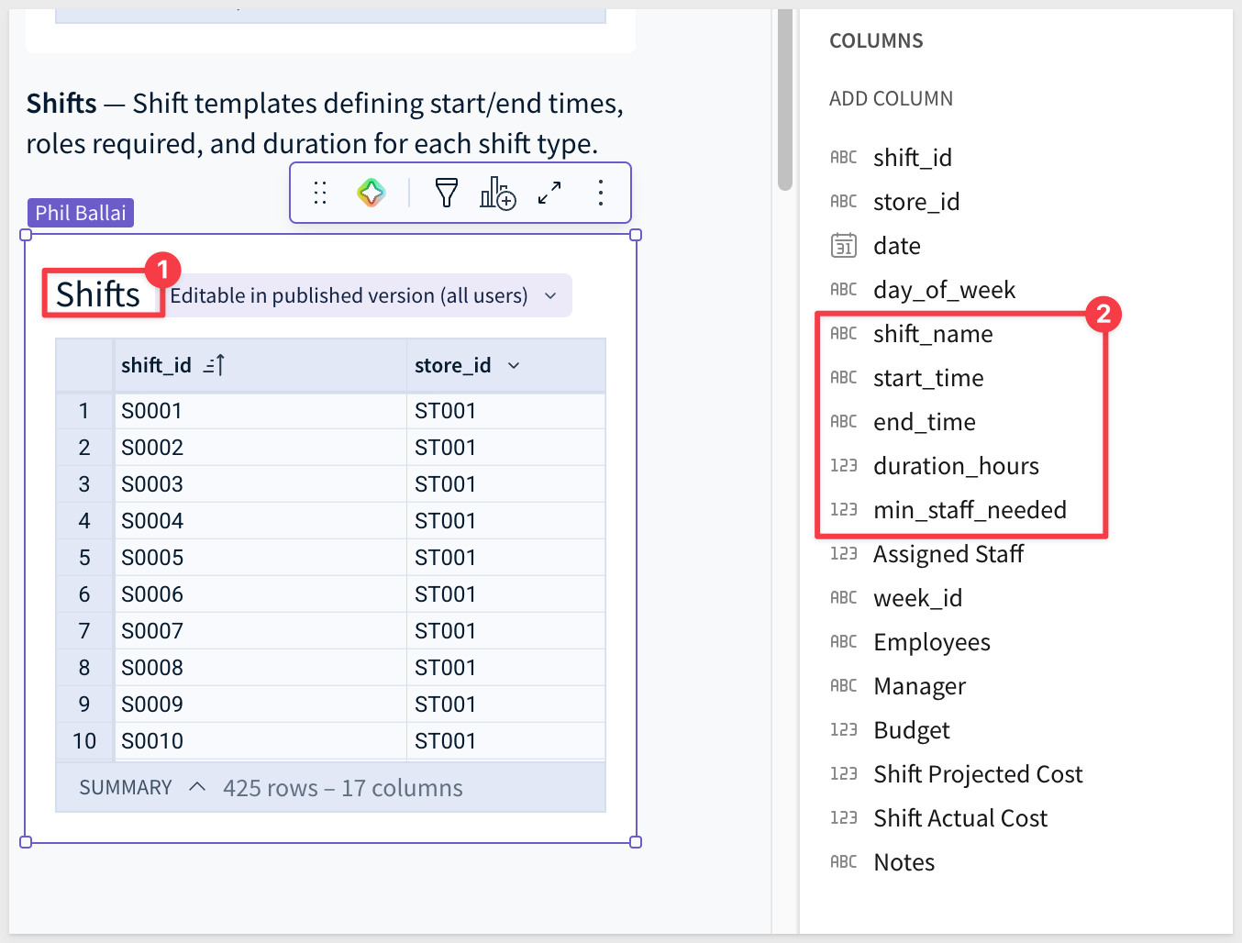The image size is (1242, 943).
Task: Click the S0001 cell
Action: click(260, 411)
